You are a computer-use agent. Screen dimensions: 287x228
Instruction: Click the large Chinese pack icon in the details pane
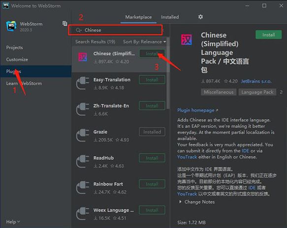pos(187,39)
